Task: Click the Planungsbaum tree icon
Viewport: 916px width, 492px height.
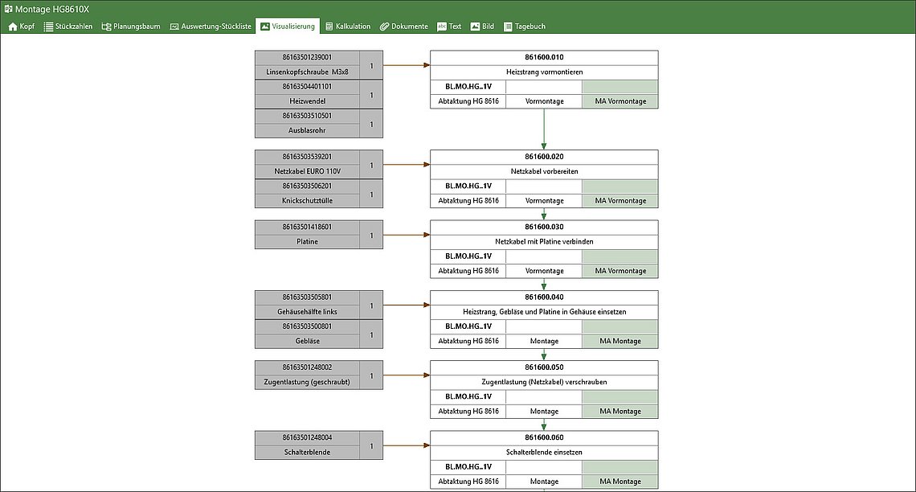Action: pos(106,27)
